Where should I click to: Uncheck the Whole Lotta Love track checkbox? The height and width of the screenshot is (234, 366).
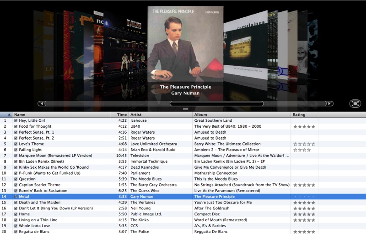16,226
